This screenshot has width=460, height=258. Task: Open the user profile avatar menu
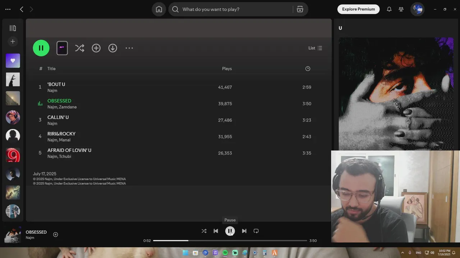pyautogui.click(x=417, y=9)
